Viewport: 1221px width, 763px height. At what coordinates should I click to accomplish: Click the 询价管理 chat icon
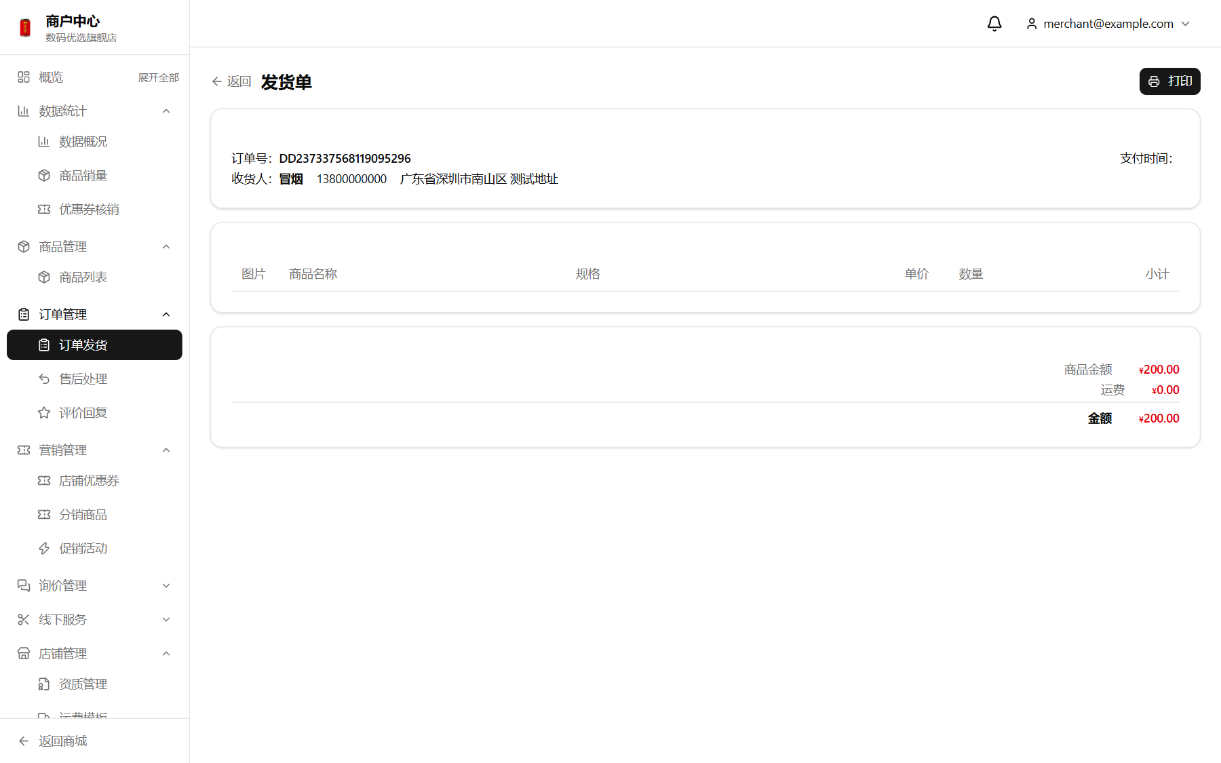[x=24, y=586]
